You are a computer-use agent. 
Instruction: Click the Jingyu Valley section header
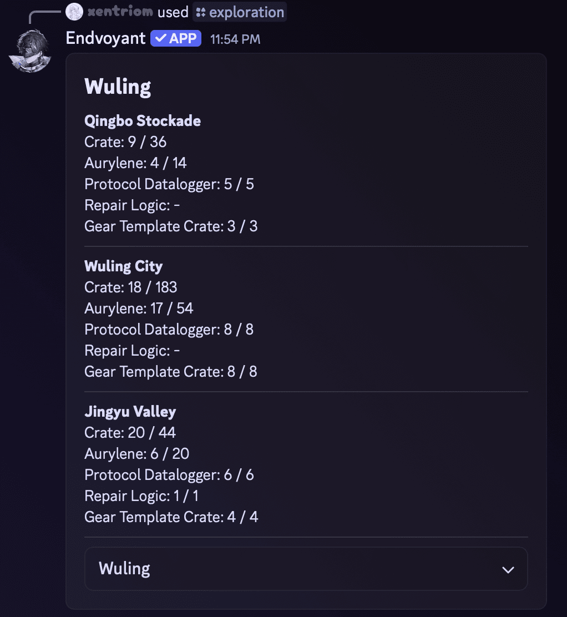[x=130, y=412]
